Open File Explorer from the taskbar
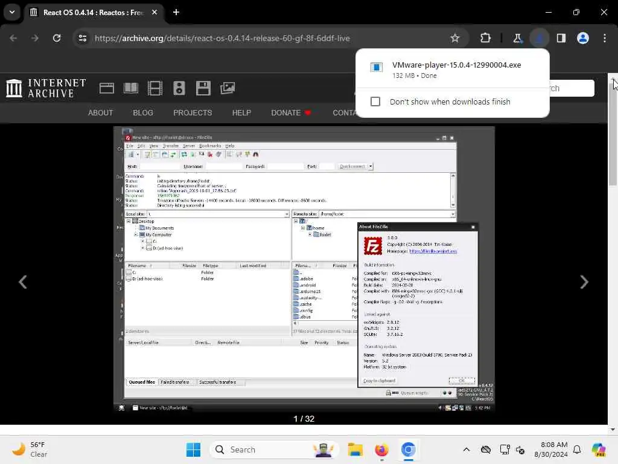This screenshot has width=618, height=464. pyautogui.click(x=355, y=449)
